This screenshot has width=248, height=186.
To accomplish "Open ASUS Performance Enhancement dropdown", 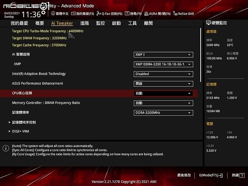I will (x=163, y=84).
